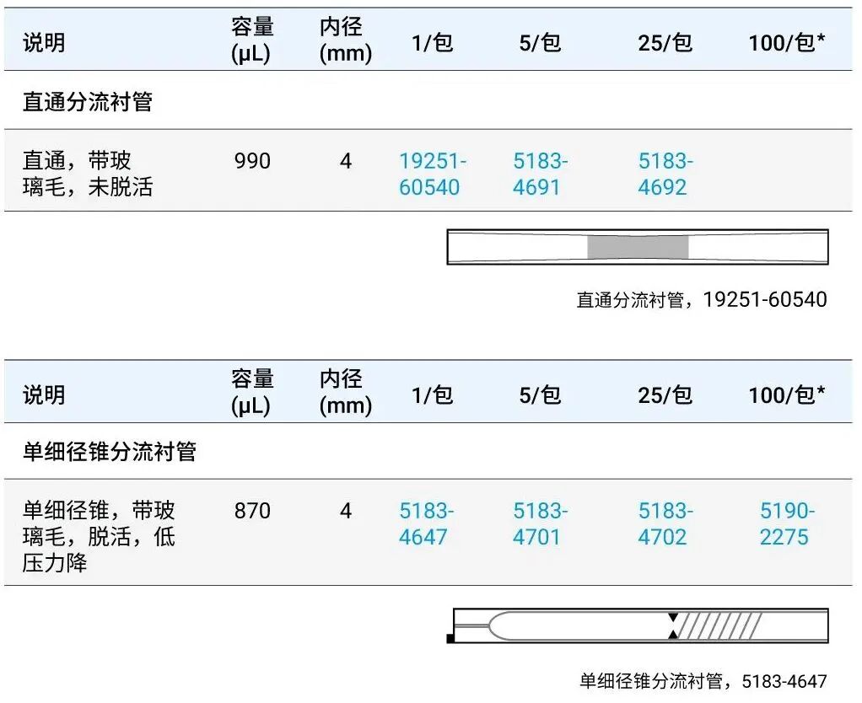862x703 pixels.
Task: Click the straight-through liner diagram with gray glass wool
Action: point(638,247)
